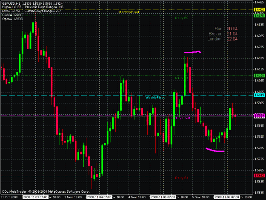Image resolution: width=266 pixels, height=200 pixels.
Task: Select the green 1.6375 price tag
Action: pos(259,16)
